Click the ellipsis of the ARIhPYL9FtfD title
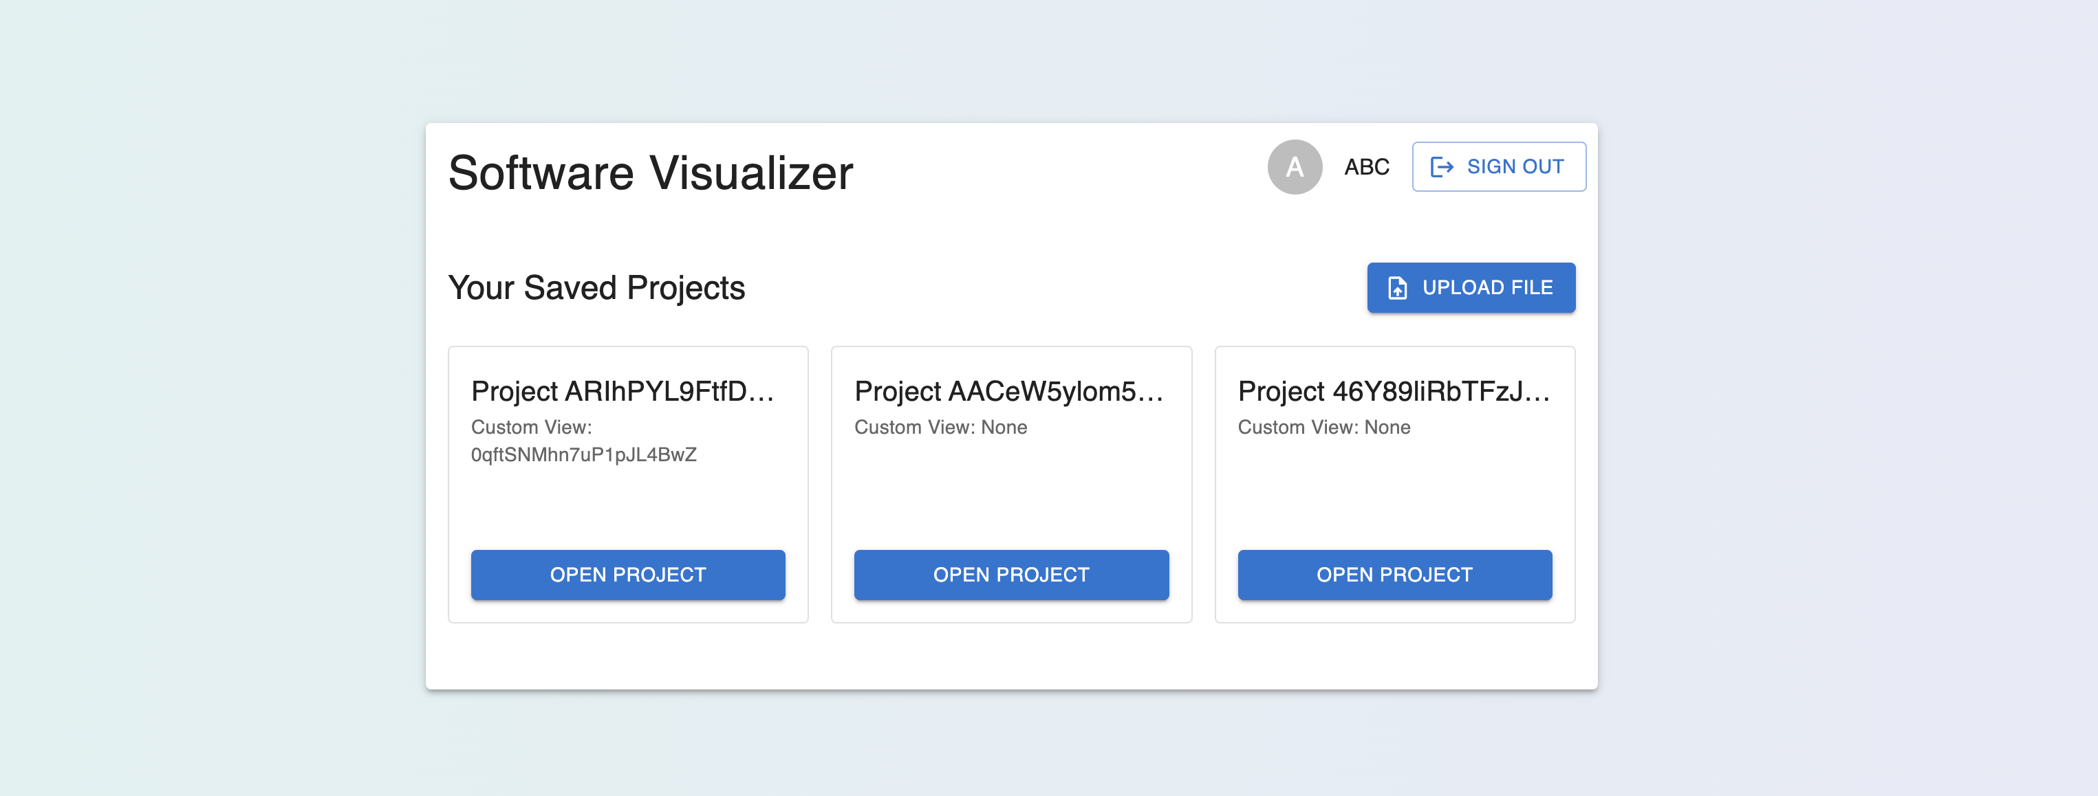Screen dimensions: 2098x796 (761, 398)
